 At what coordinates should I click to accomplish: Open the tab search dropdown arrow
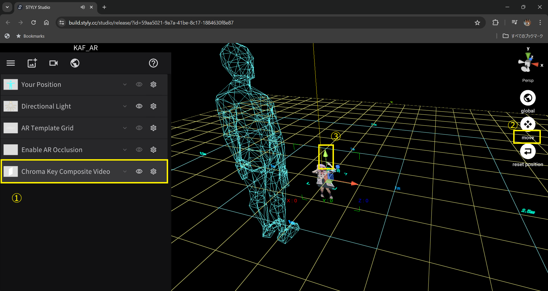[7, 7]
